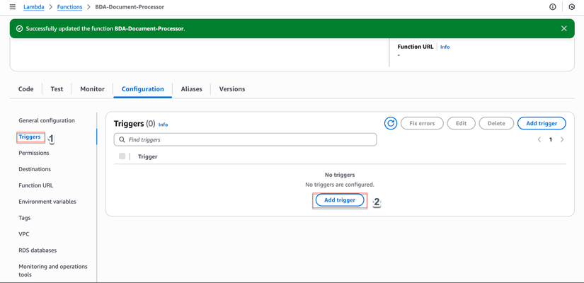This screenshot has height=283, width=584.
Task: Open the Monitor tab
Action: coord(92,89)
